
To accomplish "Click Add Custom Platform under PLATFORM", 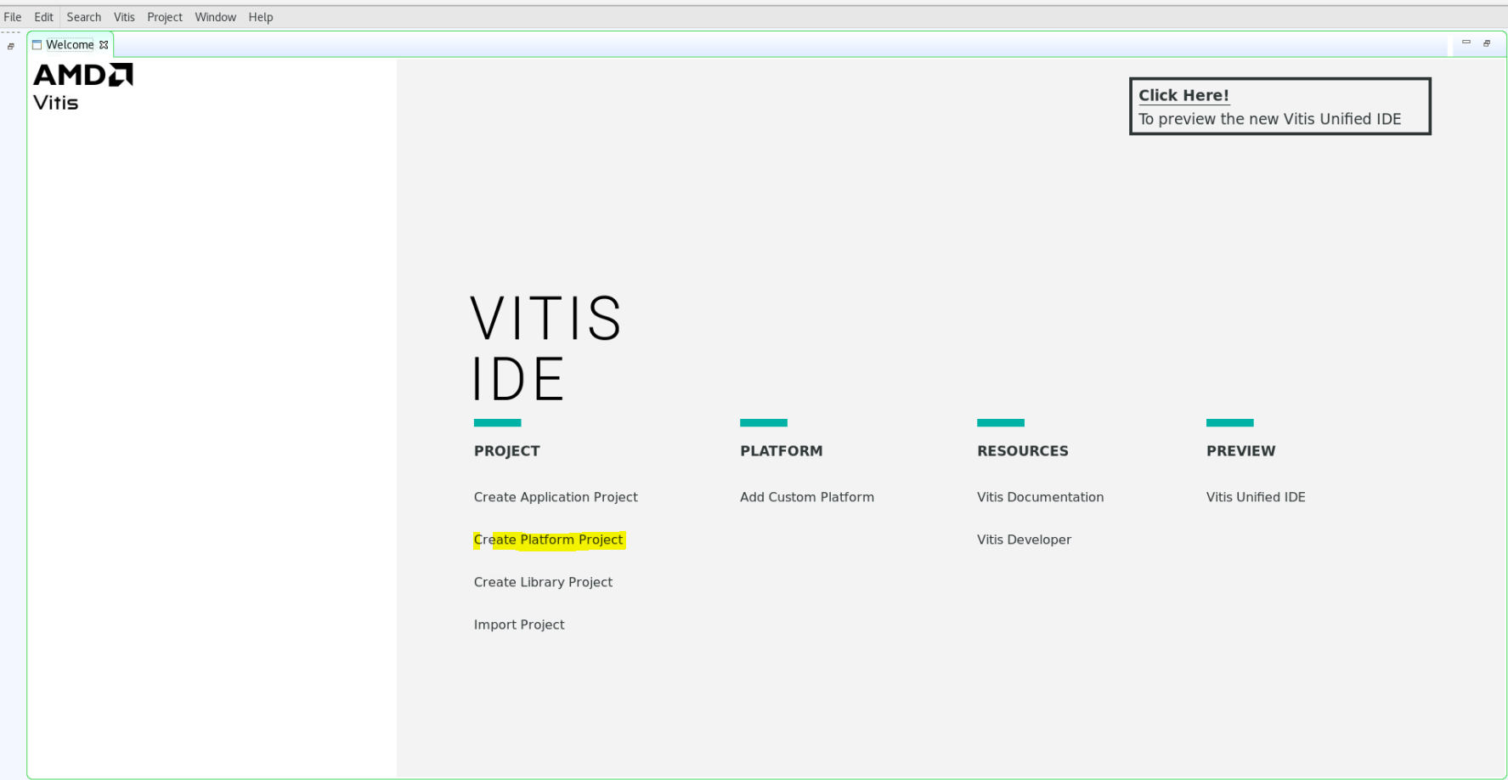I will click(806, 497).
